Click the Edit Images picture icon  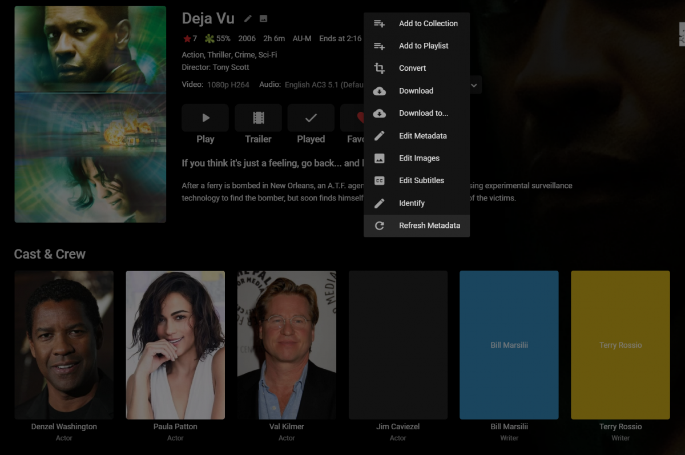click(x=379, y=158)
